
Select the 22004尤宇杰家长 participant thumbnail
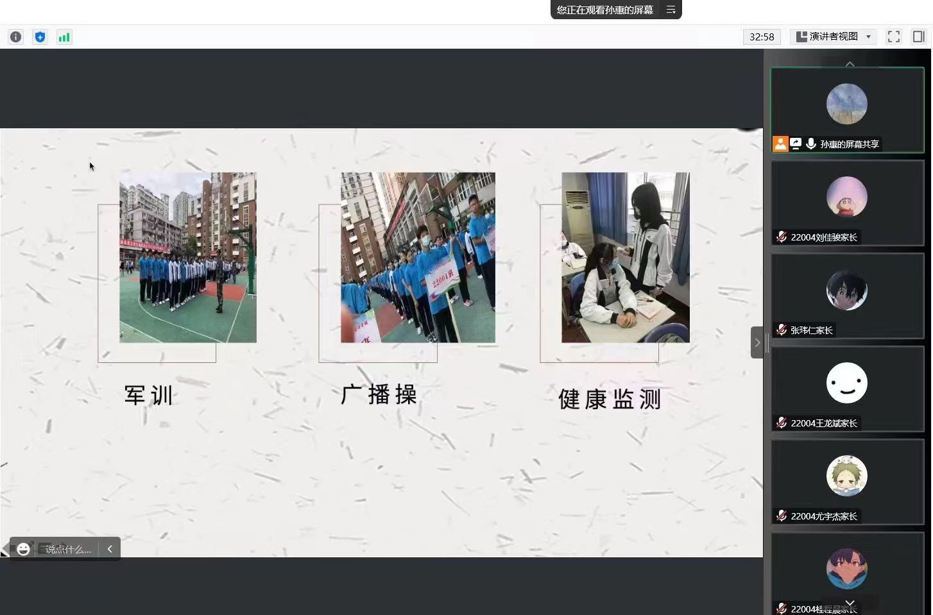pyautogui.click(x=847, y=482)
